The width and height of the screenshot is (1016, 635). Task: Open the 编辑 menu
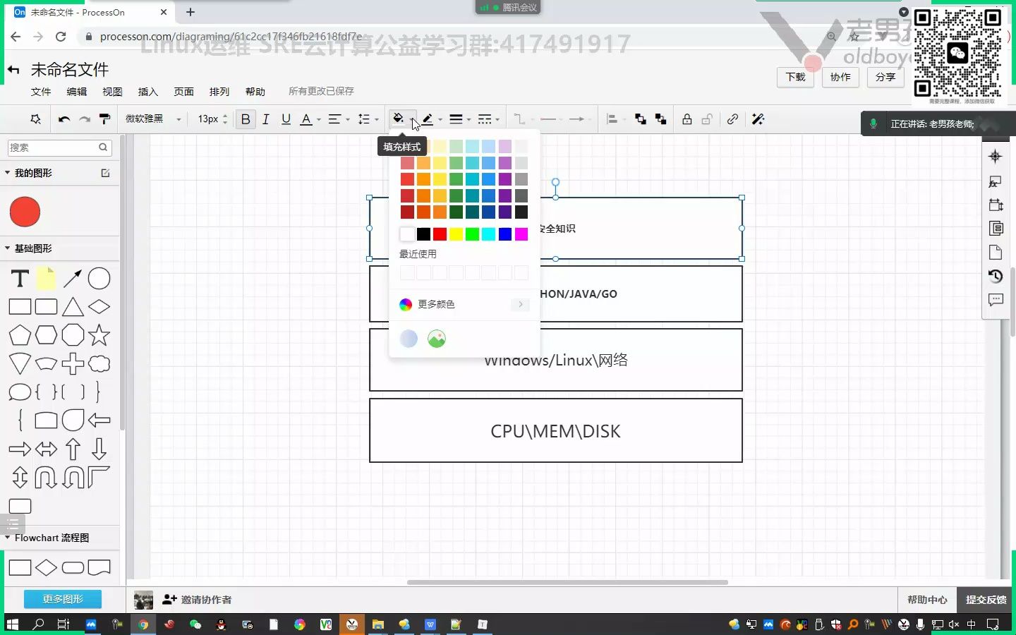77,92
